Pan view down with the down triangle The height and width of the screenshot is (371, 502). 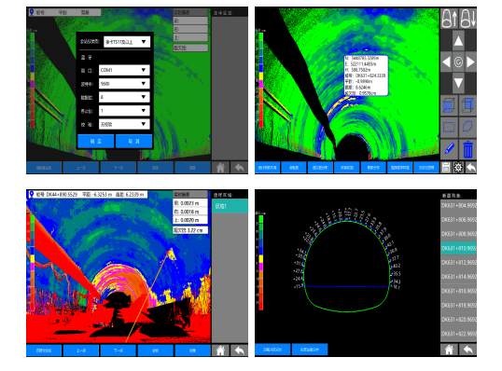(458, 83)
